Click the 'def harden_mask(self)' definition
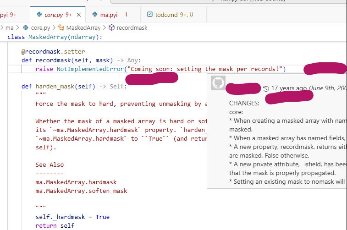Screen dimensions: 347x230 58,86
